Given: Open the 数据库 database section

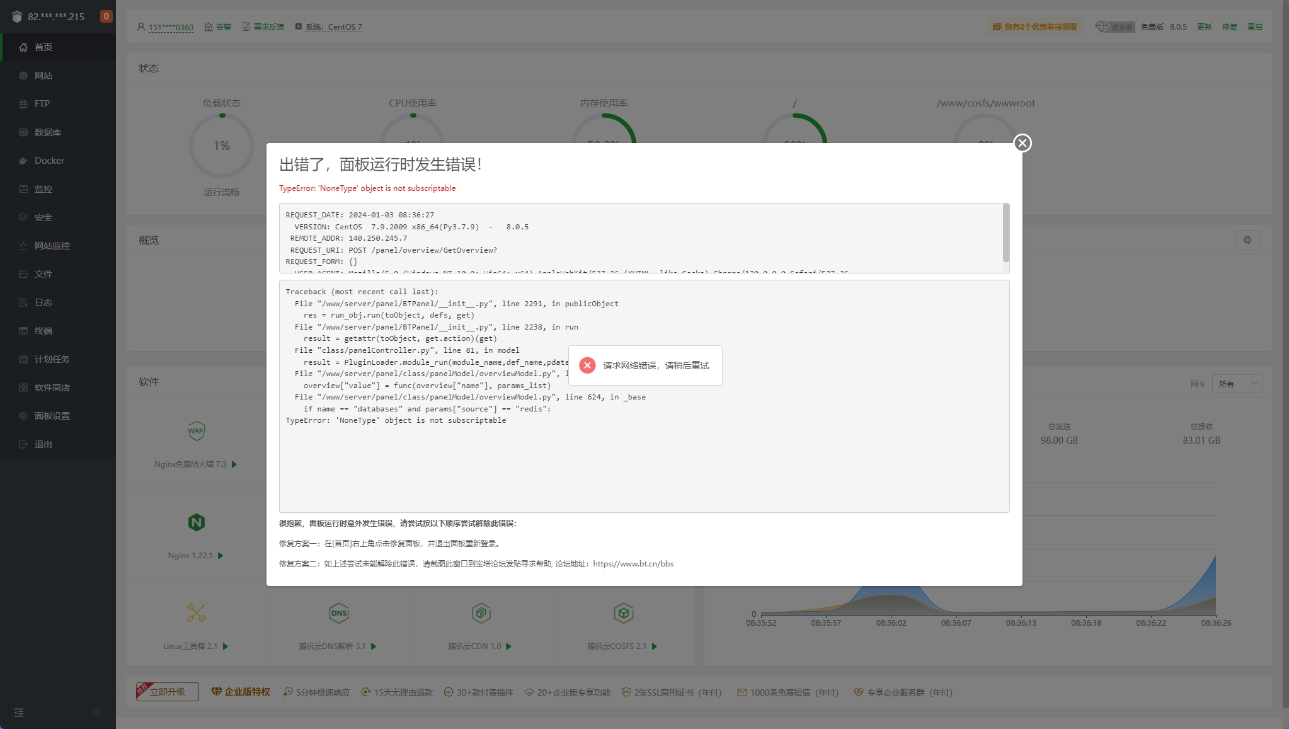Looking at the screenshot, I should pyautogui.click(x=58, y=132).
